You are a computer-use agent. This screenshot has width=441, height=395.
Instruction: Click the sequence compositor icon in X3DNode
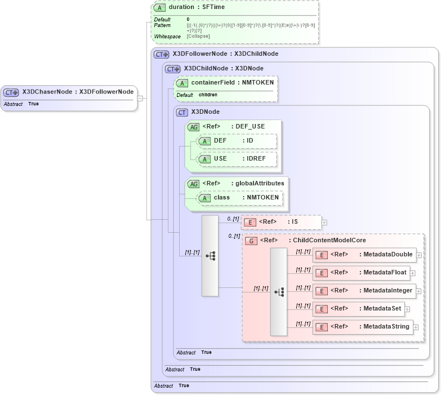tap(211, 256)
